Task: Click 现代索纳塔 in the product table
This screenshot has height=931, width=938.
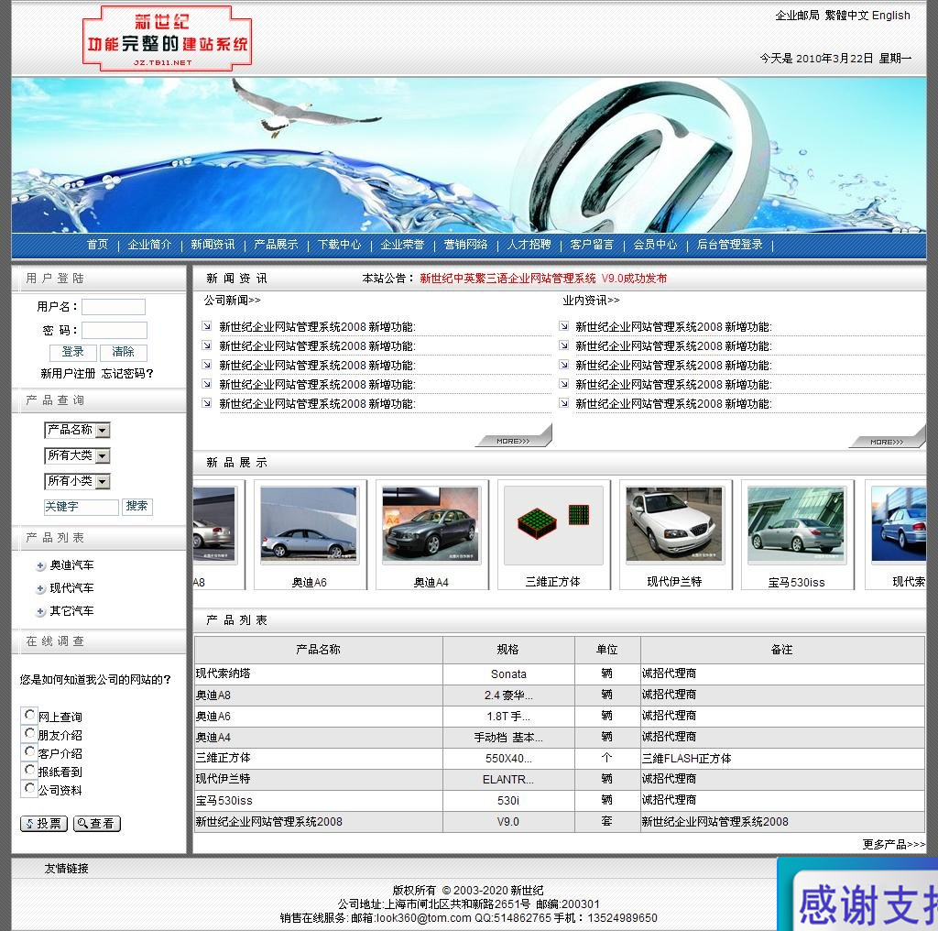Action: [224, 674]
